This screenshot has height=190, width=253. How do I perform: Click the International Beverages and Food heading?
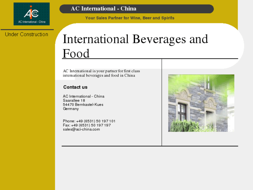click(x=135, y=46)
